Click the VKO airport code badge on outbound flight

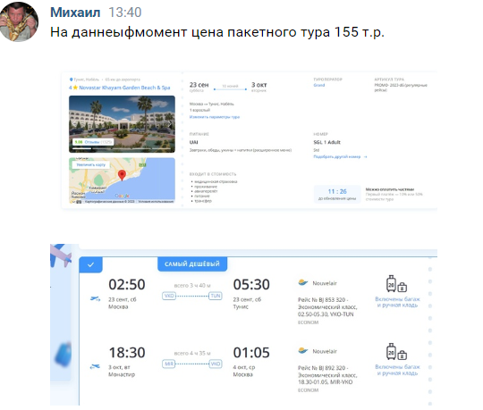point(169,296)
